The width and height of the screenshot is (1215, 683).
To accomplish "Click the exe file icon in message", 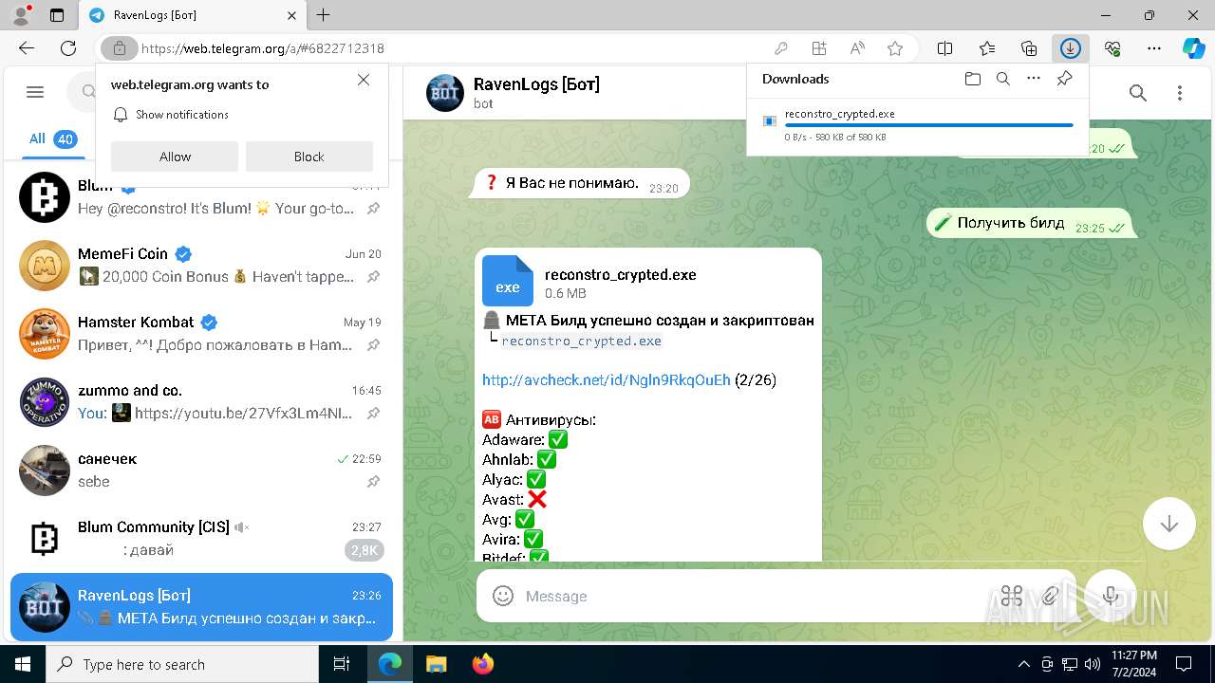I will [x=508, y=281].
